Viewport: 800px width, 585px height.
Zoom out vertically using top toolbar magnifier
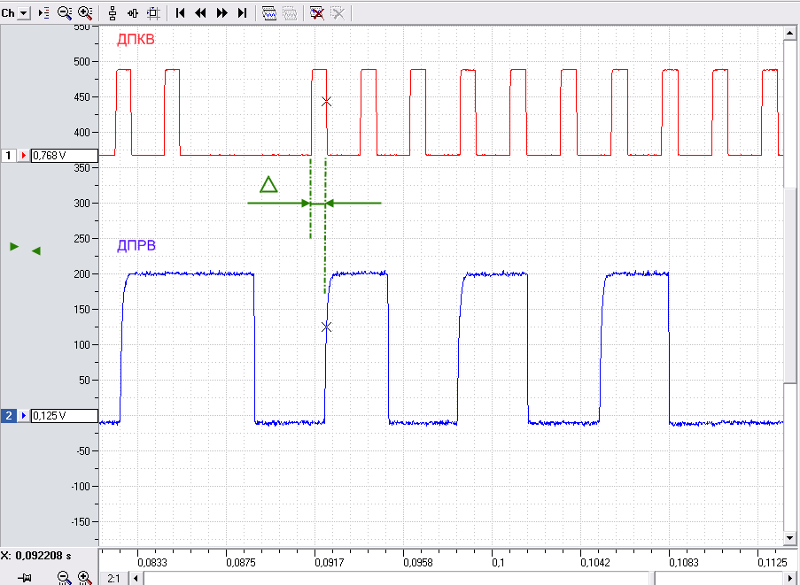point(65,13)
